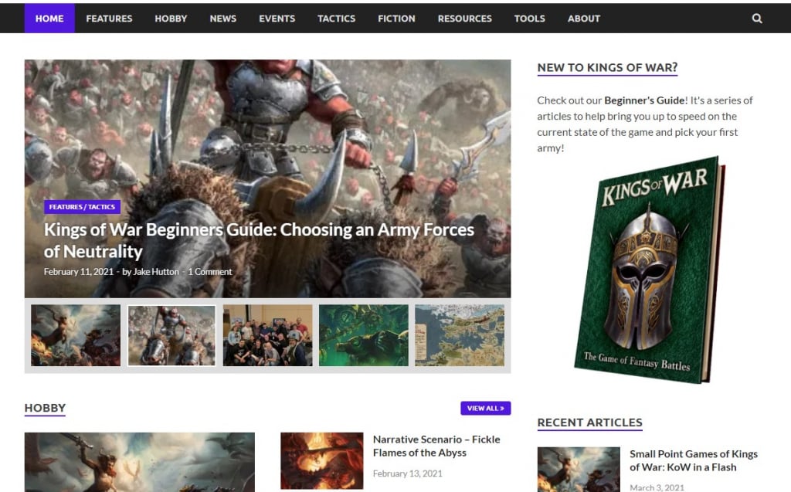791x492 pixels.
Task: Click the RECENT ARTICLES heading
Action: coord(589,422)
